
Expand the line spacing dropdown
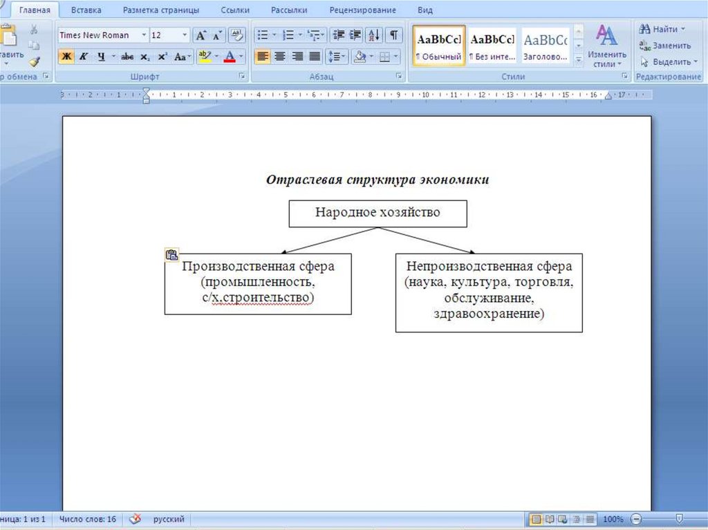343,57
